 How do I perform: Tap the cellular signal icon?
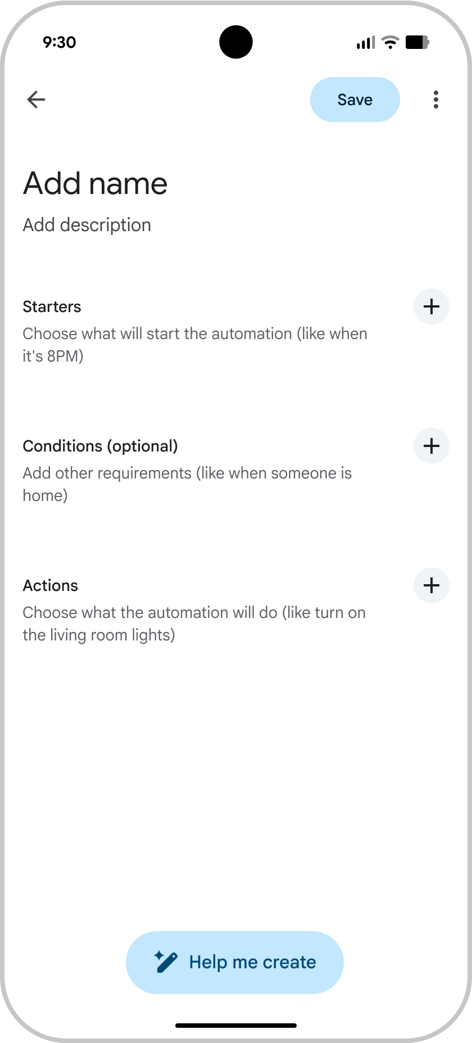[366, 42]
